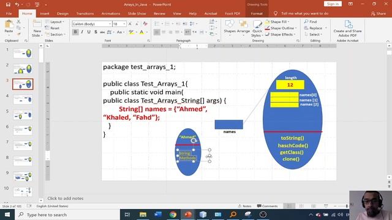Image resolution: width=392 pixels, height=220 pixels.
Task: Click the Save icon in the title bar
Action: 8,4
